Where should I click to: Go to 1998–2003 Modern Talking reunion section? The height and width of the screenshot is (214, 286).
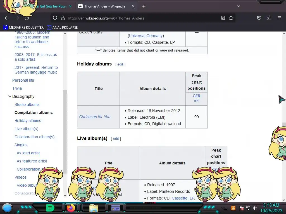[32, 40]
